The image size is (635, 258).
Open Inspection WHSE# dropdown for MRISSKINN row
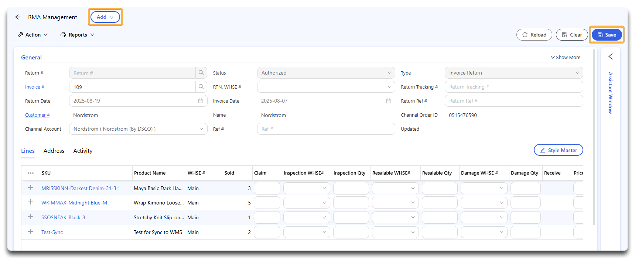(307, 188)
